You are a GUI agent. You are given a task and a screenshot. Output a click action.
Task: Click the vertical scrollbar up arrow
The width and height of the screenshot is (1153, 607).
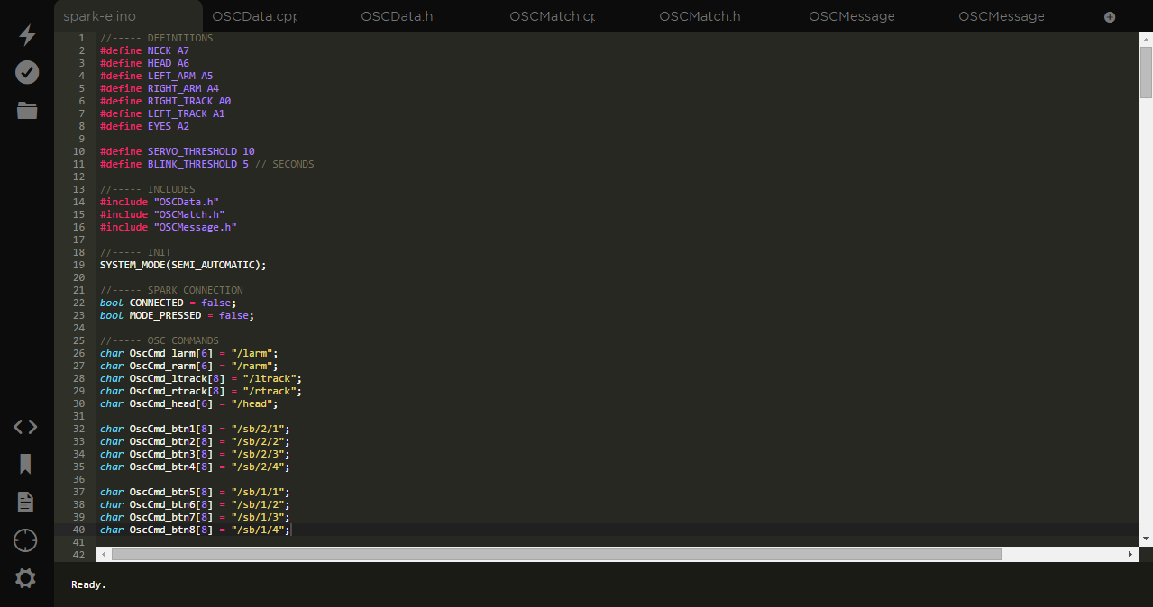(1146, 39)
